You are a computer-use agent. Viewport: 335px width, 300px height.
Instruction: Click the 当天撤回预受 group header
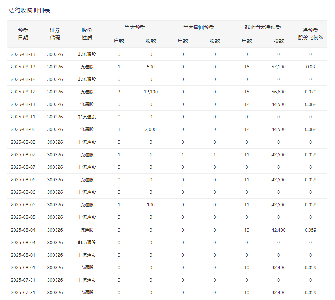tap(199, 27)
